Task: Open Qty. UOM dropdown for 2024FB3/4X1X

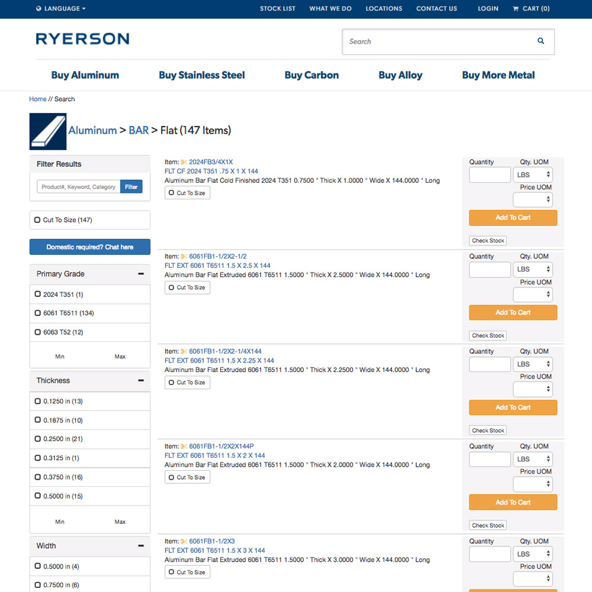Action: point(532,174)
